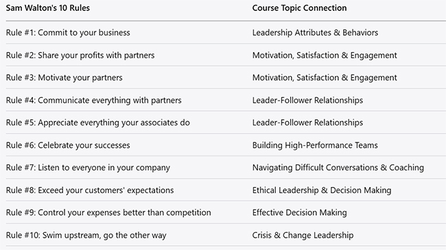The image size is (446, 250).
Task: Select 'Motivation, Satisfaction & Engagement' in Rule #2 row
Action: click(325, 55)
